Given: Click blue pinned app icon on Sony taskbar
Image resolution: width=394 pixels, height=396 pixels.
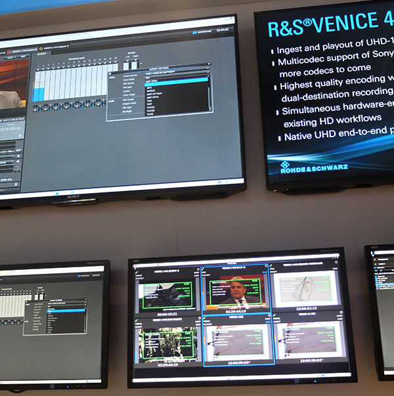Looking at the screenshot, I should [57, 194].
